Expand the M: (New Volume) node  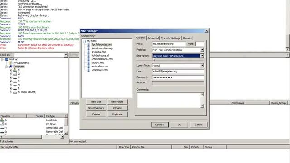point(11,92)
